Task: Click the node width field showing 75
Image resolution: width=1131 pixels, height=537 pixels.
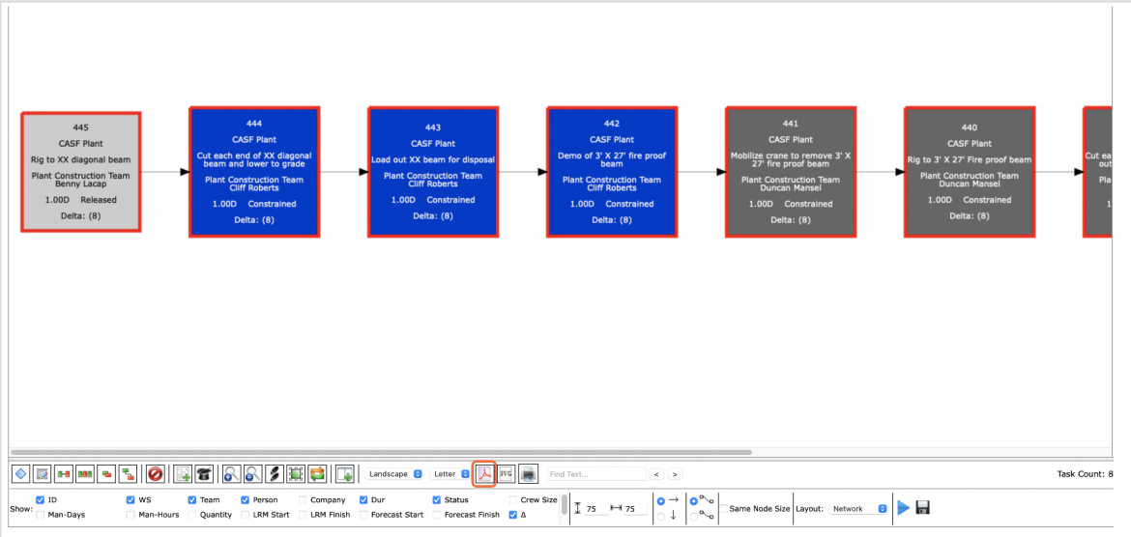Action: click(x=635, y=509)
